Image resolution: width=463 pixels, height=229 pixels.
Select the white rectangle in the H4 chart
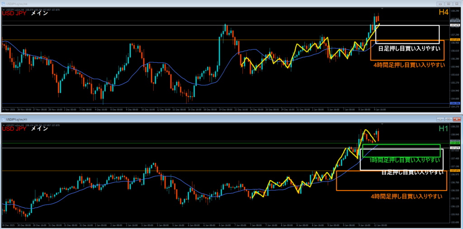click(x=407, y=26)
